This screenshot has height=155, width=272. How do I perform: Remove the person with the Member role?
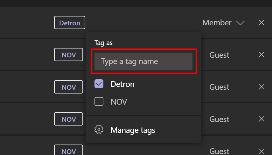point(261,23)
